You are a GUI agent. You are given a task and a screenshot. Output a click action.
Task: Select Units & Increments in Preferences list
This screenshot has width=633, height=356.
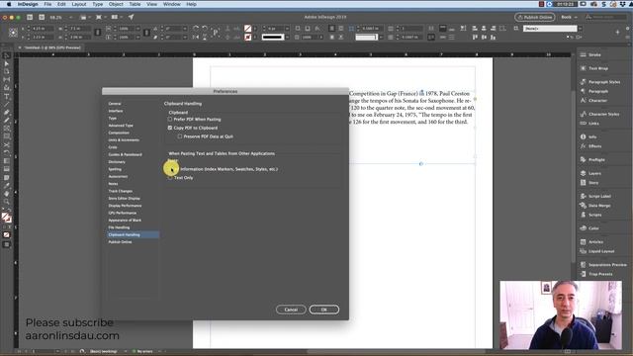[x=124, y=140]
